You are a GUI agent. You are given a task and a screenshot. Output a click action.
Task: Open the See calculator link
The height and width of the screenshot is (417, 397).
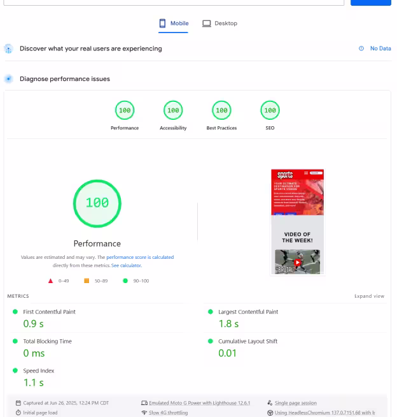[127, 265]
